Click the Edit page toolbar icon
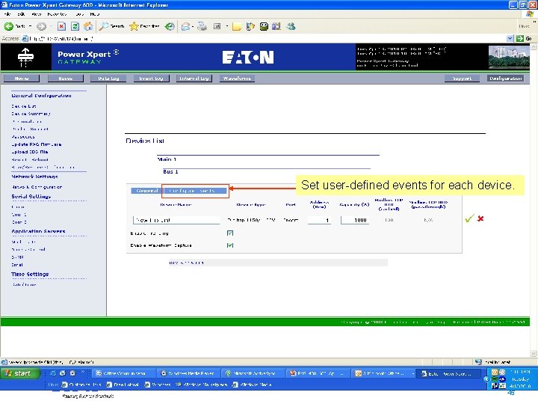Viewport: 538px width, 404px height. point(217,26)
